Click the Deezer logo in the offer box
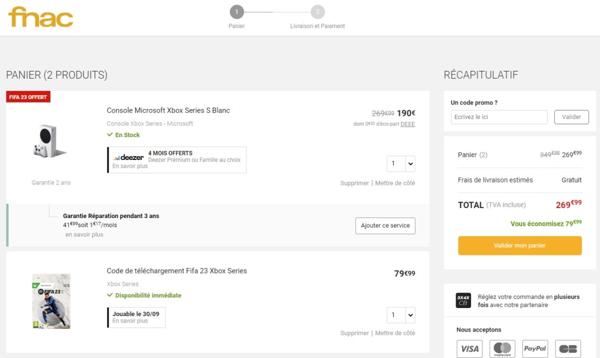Screen dimensions: 600x358 click(128, 157)
